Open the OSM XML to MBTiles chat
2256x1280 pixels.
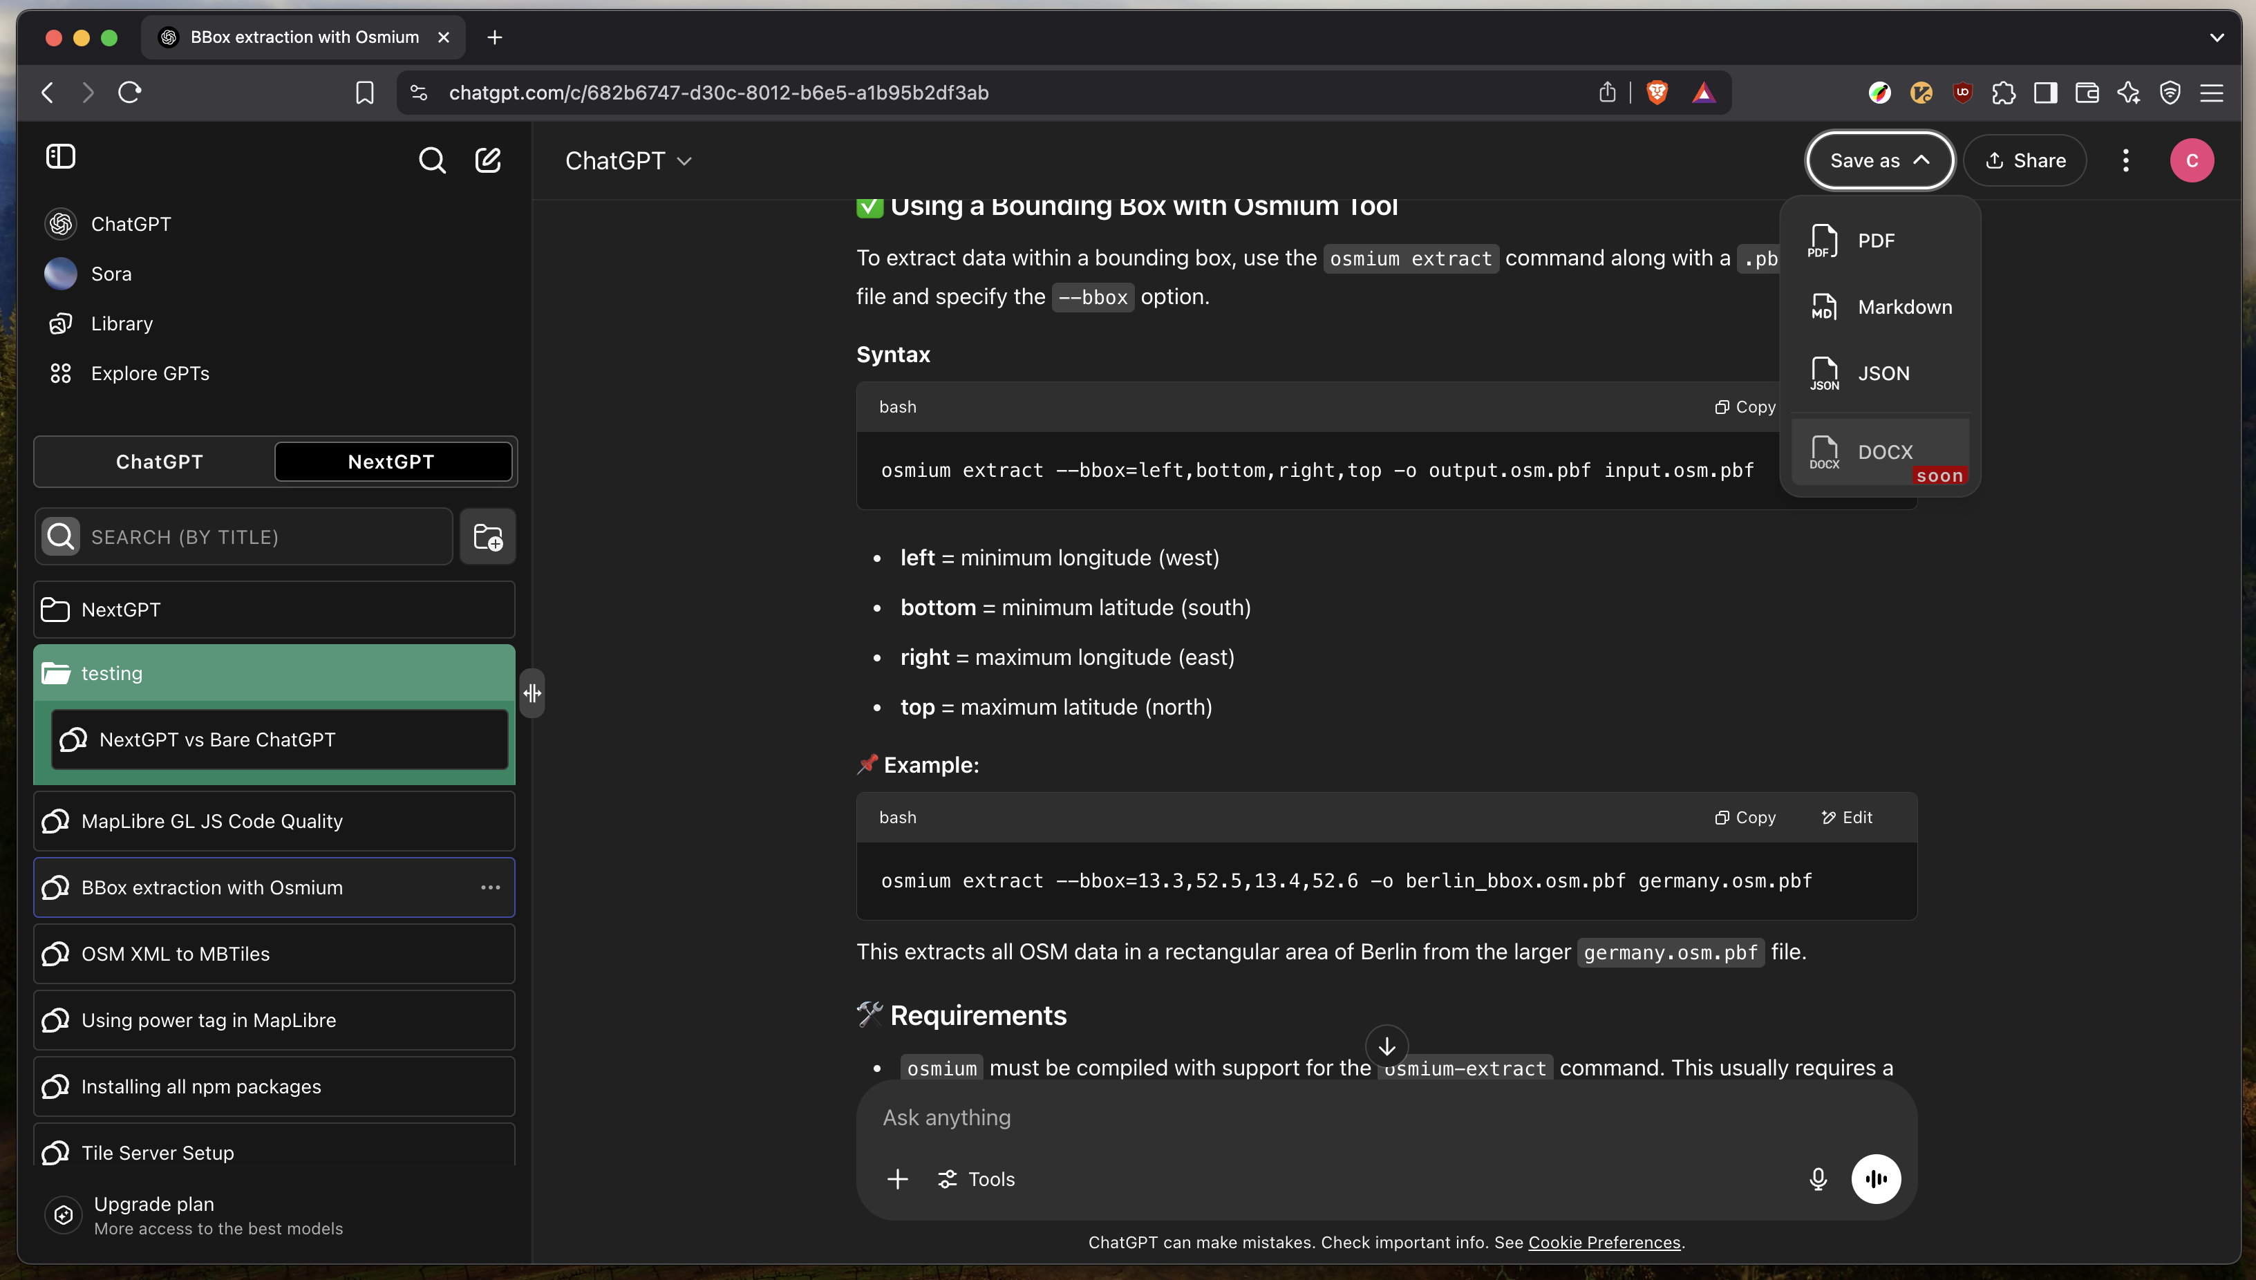point(274,954)
